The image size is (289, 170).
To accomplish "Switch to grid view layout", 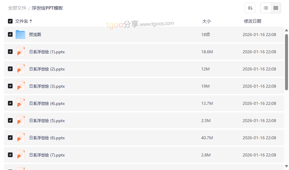I will point(276,8).
